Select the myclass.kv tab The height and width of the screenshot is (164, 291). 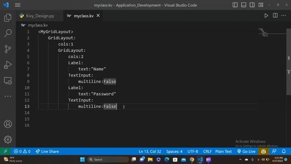(84, 16)
